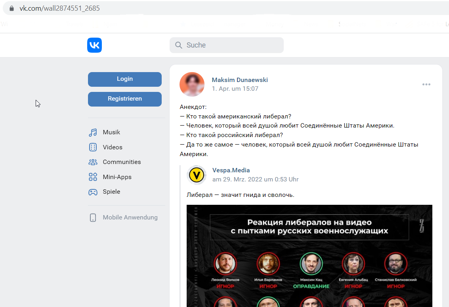The height and width of the screenshot is (307, 449).
Task: Click the address bar lock icon
Action: pyautogui.click(x=11, y=8)
